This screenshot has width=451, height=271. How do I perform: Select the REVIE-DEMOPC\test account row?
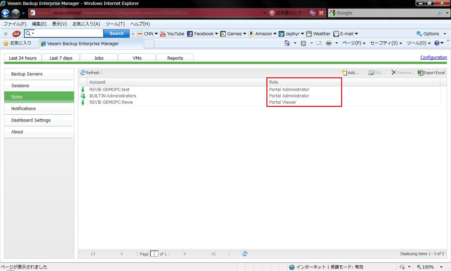pyautogui.click(x=259, y=90)
